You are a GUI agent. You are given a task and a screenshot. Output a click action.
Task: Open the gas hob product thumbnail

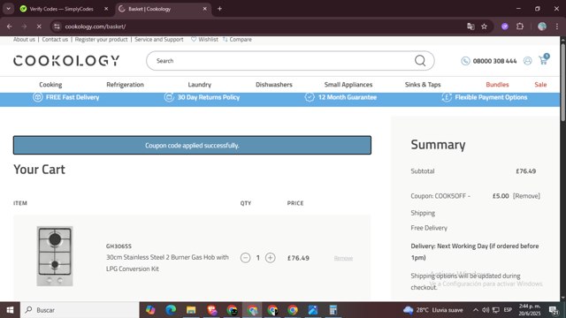[x=55, y=256]
